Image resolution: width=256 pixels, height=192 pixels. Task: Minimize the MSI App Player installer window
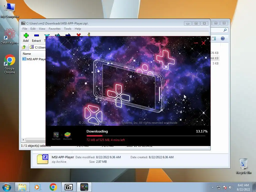coord(196,43)
